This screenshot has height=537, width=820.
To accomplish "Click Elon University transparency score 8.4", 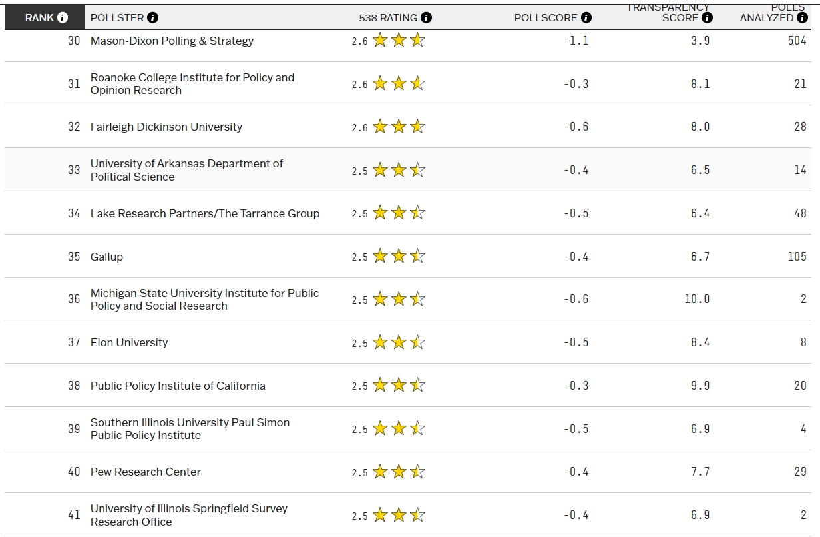I will click(700, 342).
